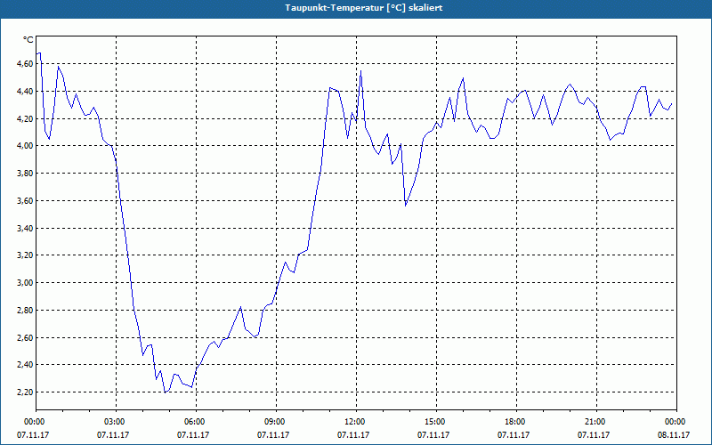Viewport: 712px width, 445px height.
Task: Select the 4,00 y-axis label
Action: (25, 146)
